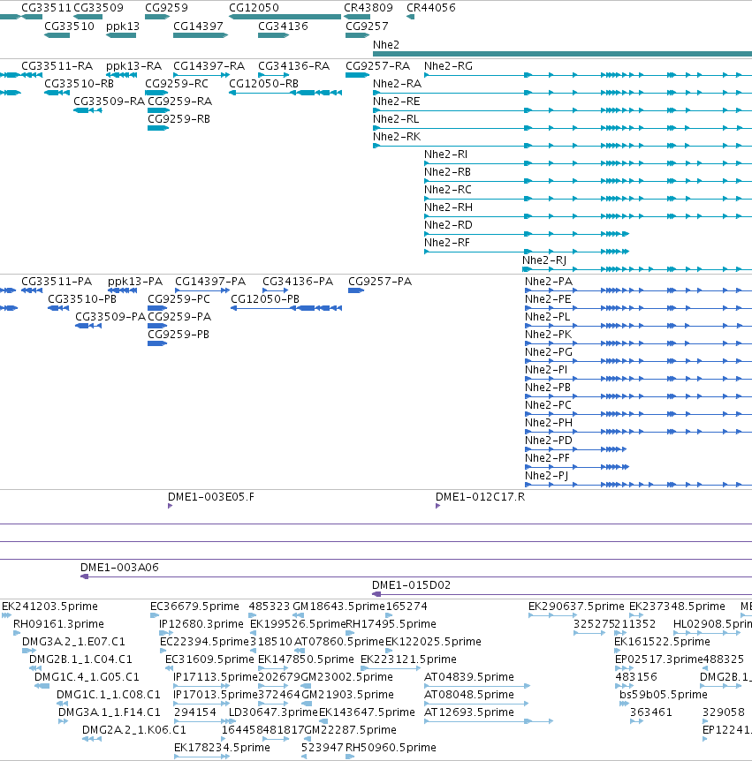Click transcript ppk13-RA
This screenshot has height=761, width=752.
pyautogui.click(x=134, y=66)
